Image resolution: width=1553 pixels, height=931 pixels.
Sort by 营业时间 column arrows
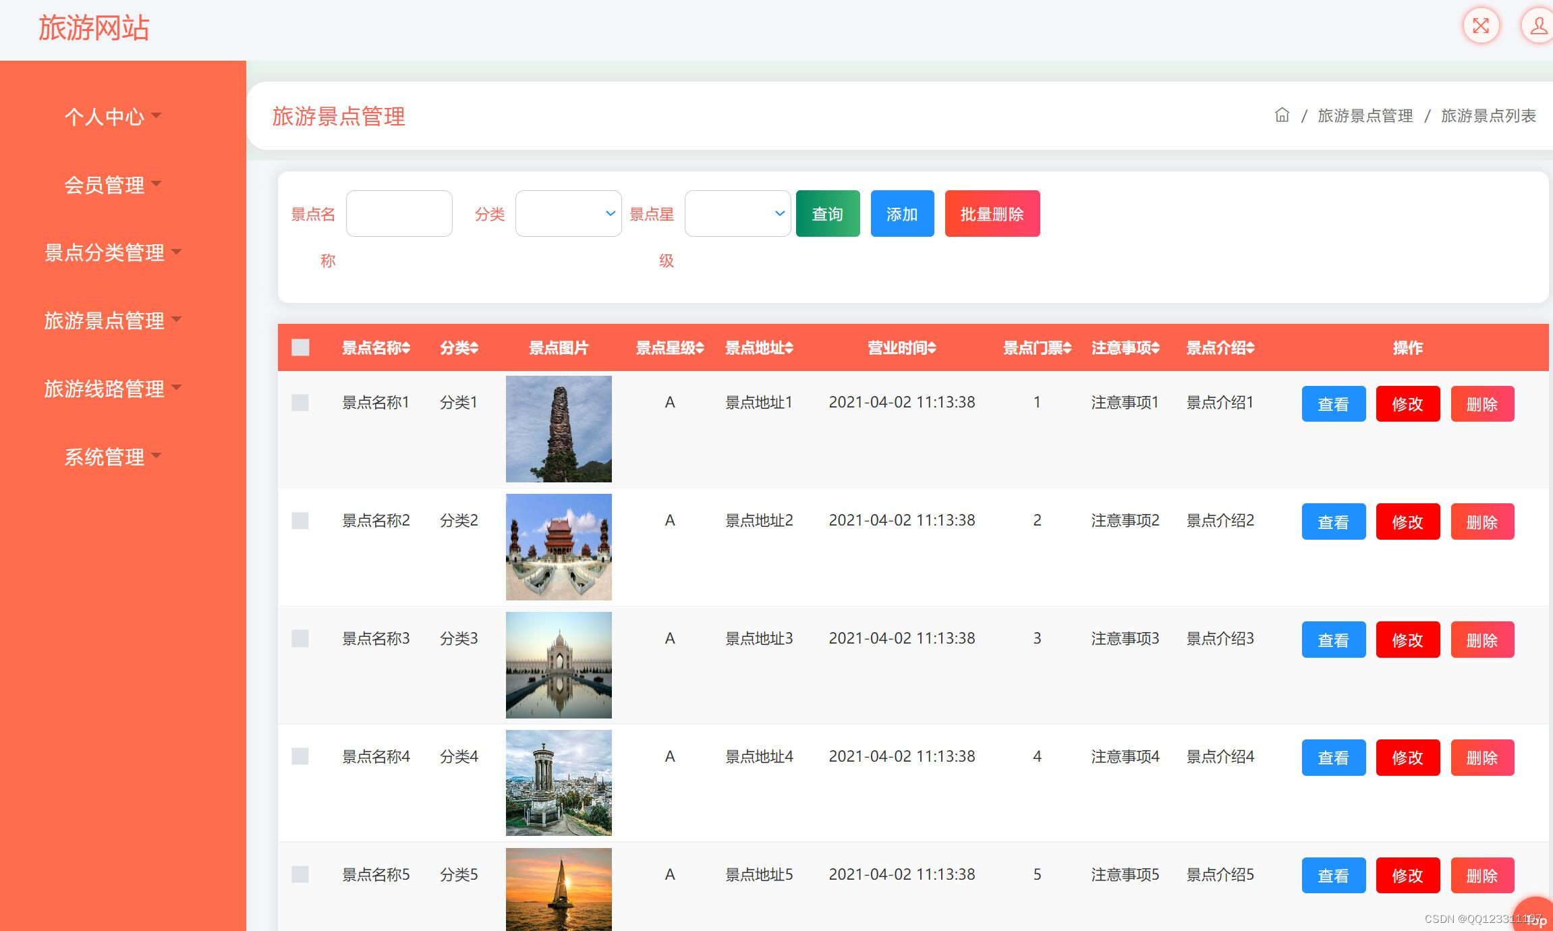coord(932,348)
